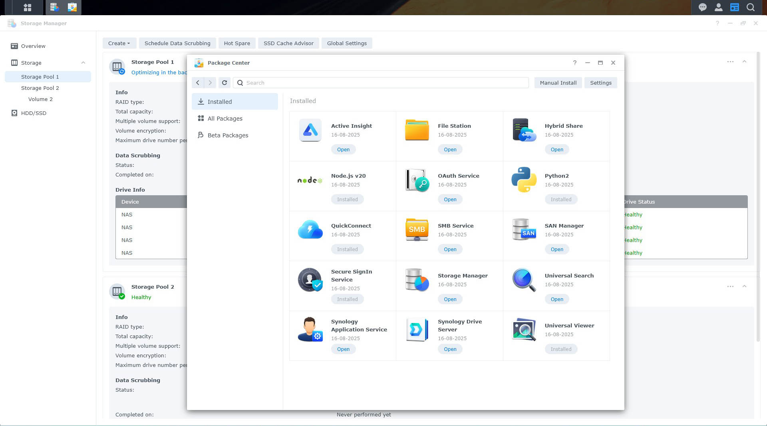
Task: Open the notifications chat bubble icon
Action: (703, 7)
